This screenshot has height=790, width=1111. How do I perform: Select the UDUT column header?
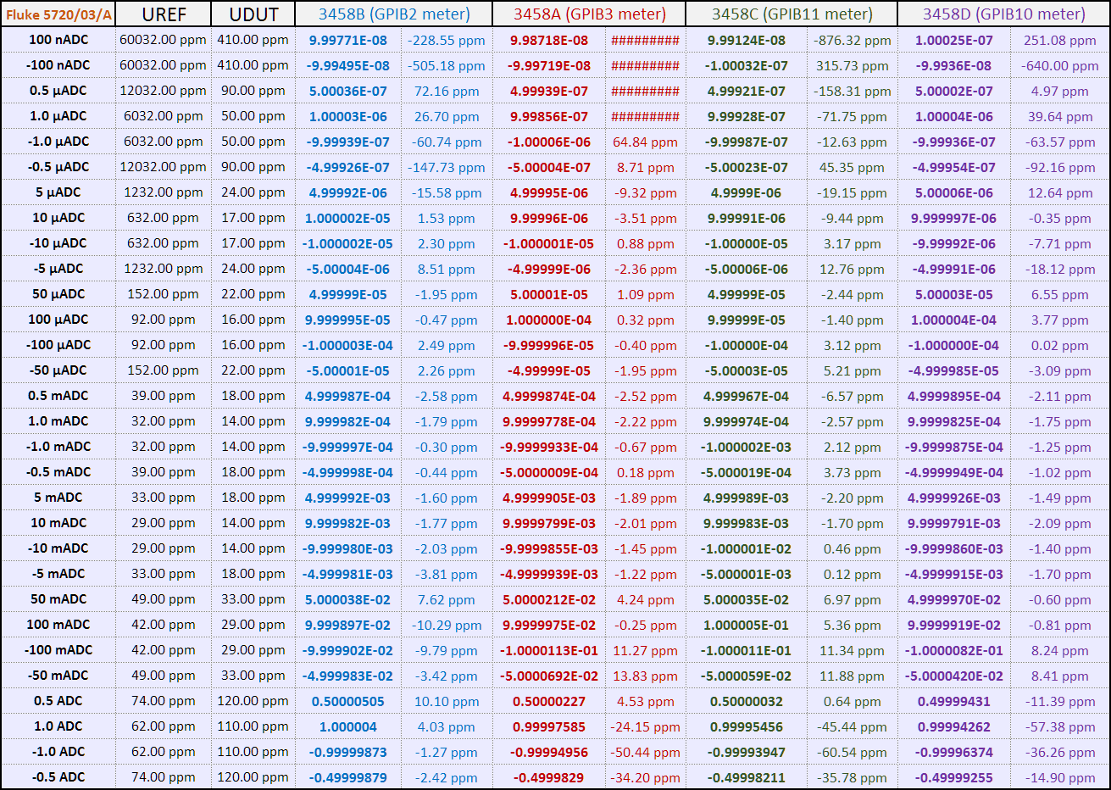(253, 14)
